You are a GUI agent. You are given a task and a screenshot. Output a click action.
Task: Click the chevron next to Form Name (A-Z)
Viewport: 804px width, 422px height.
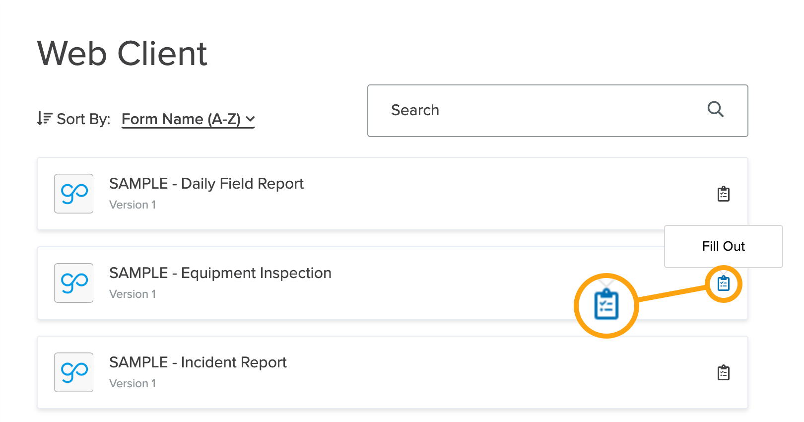click(251, 119)
